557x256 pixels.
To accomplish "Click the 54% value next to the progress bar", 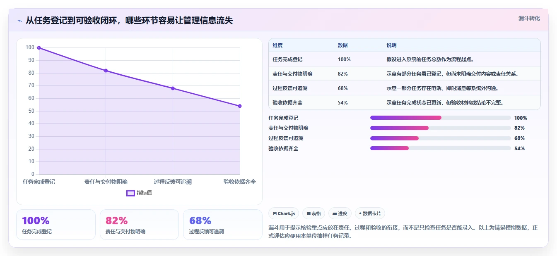I will coord(519,149).
